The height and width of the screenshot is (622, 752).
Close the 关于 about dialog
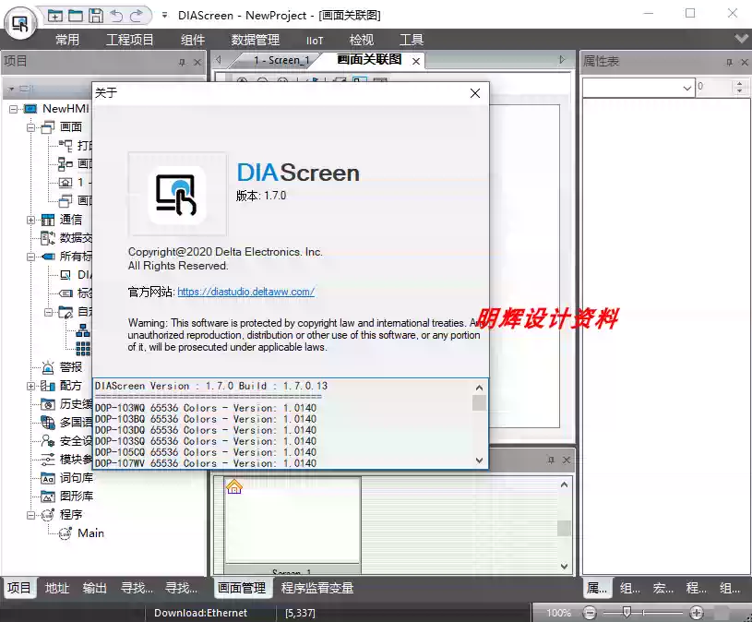coord(475,93)
